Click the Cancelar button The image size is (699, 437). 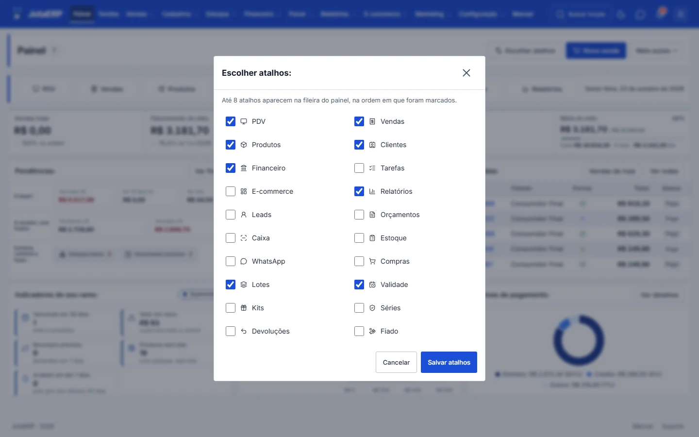[x=396, y=362]
